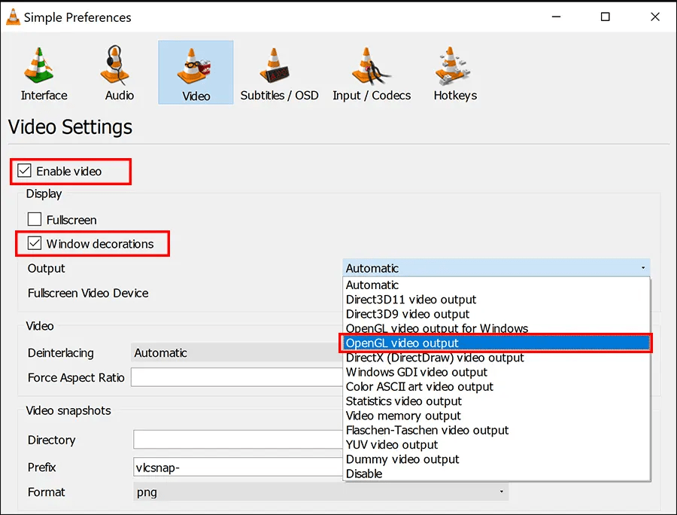
Task: Open Subtitles / OSD settings
Action: tap(279, 72)
